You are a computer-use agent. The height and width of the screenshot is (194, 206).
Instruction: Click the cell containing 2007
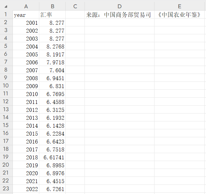point(26,70)
